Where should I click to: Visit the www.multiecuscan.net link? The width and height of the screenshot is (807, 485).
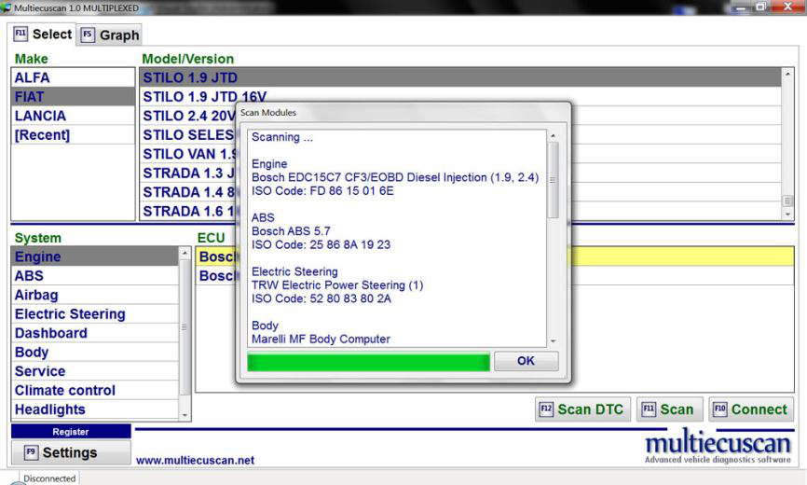(x=195, y=460)
